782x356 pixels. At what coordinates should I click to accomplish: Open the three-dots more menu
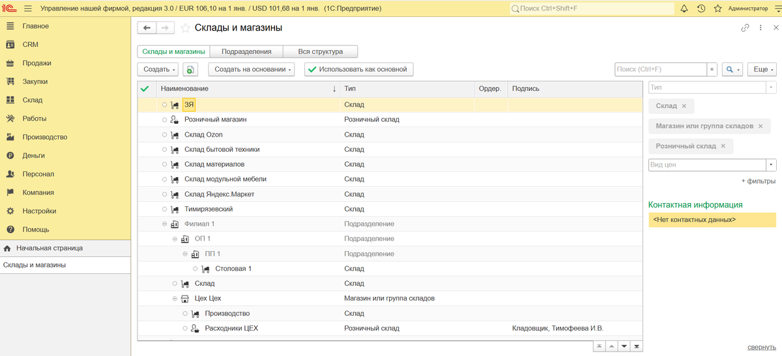tap(760, 28)
